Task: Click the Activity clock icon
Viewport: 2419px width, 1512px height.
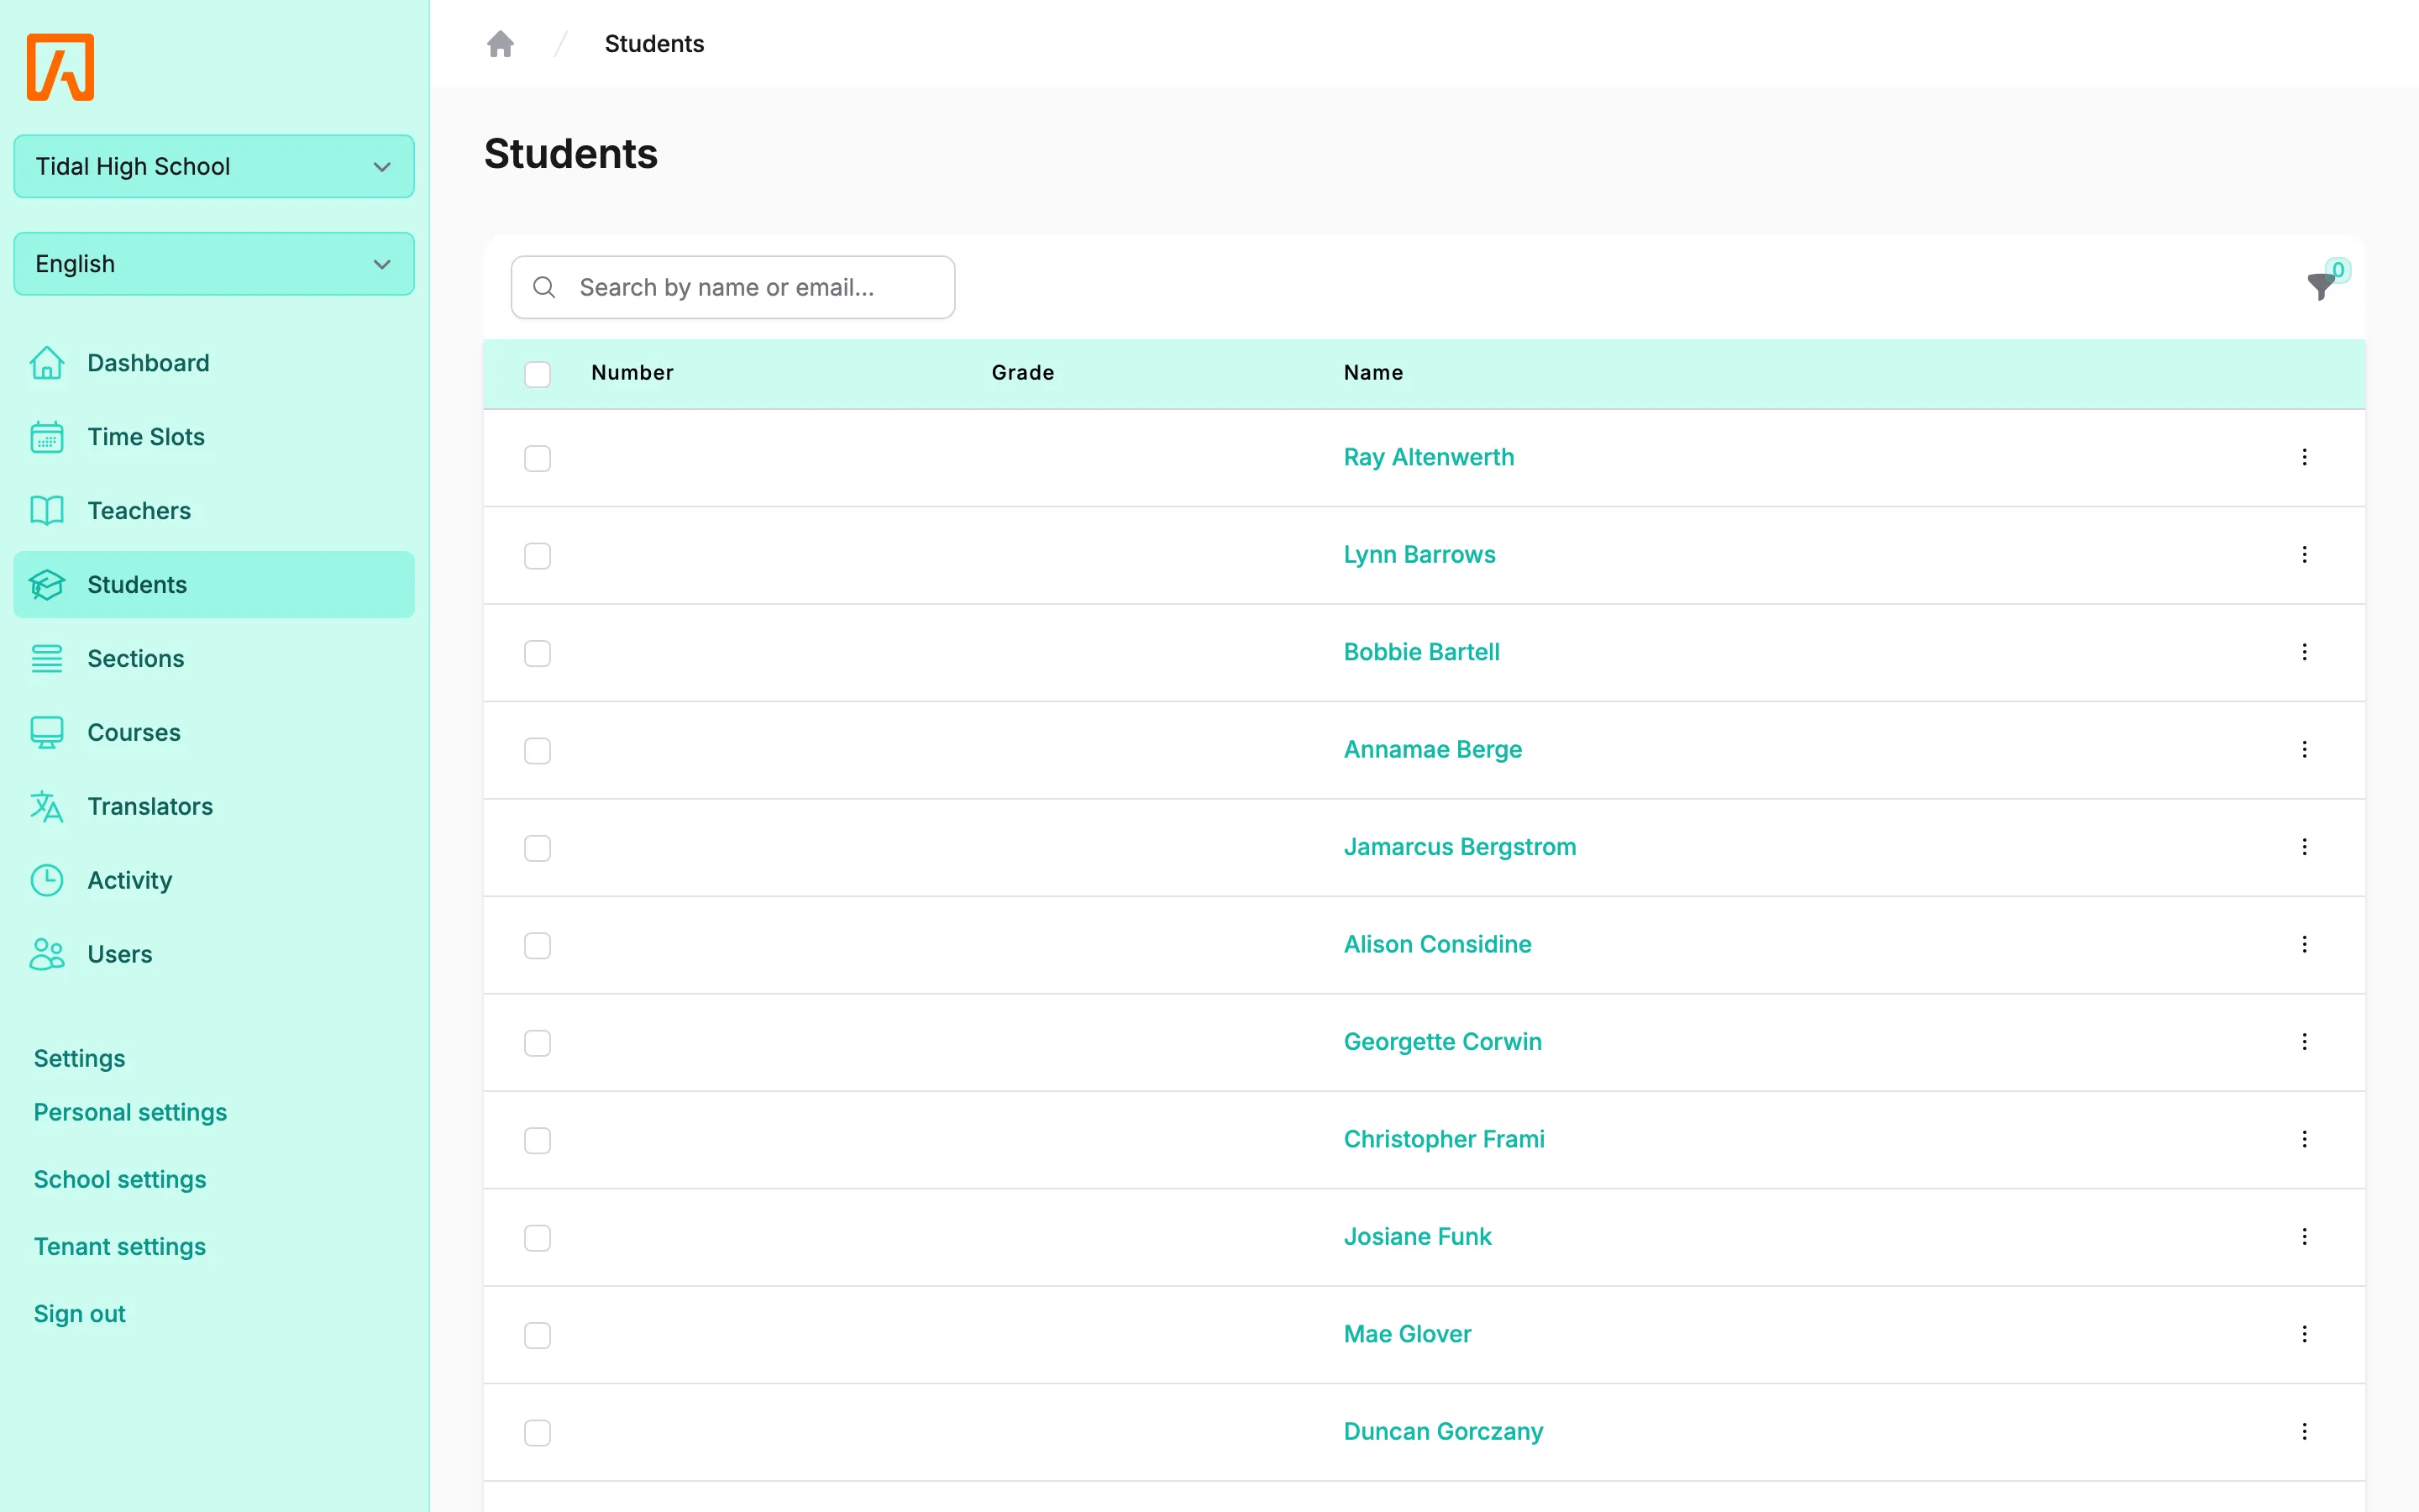Action: [x=47, y=881]
